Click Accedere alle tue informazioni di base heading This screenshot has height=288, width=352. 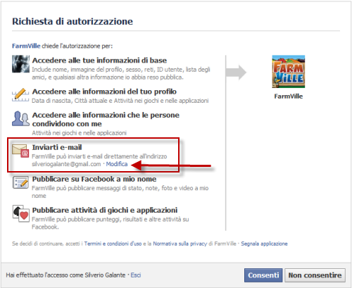coord(99,61)
